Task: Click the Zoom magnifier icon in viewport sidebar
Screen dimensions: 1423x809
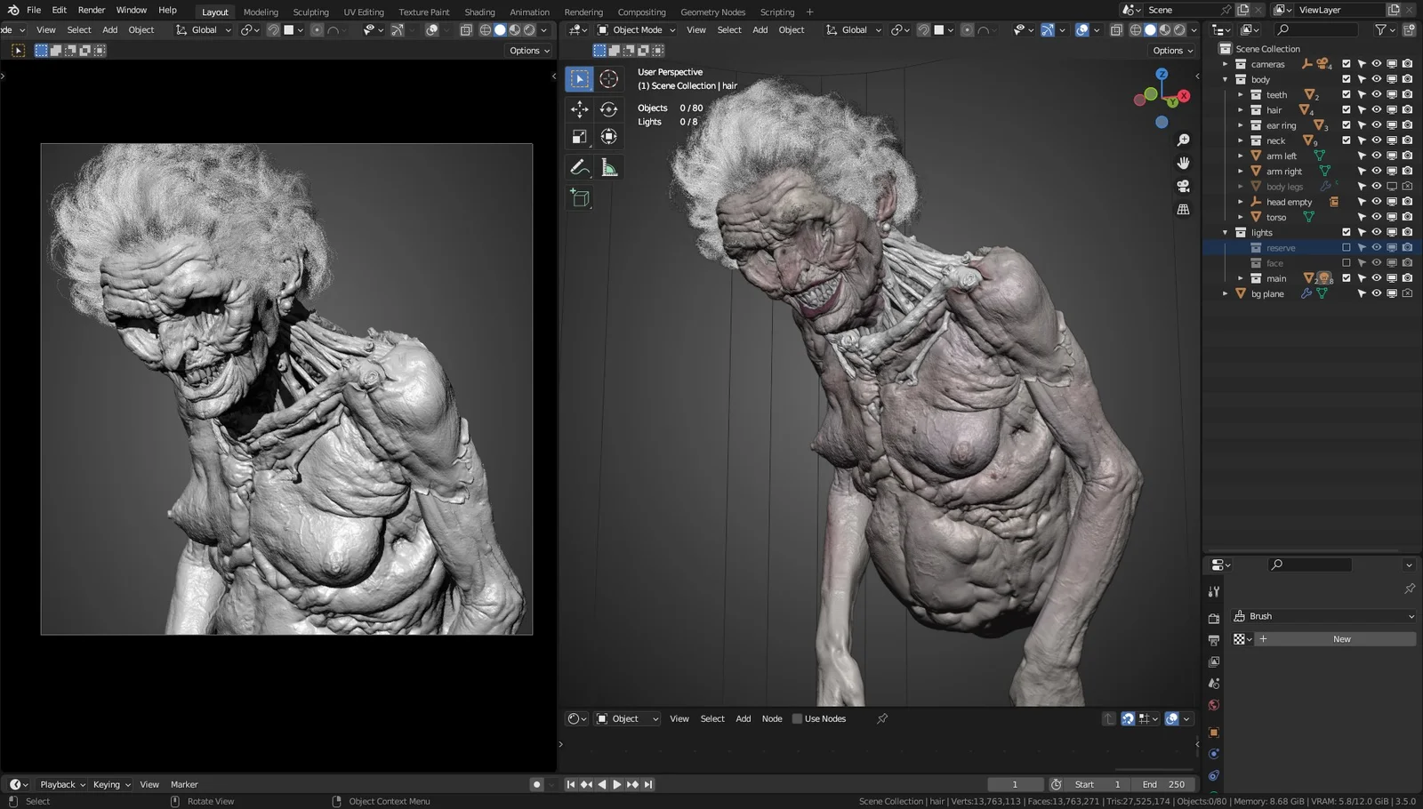Action: pyautogui.click(x=1183, y=140)
